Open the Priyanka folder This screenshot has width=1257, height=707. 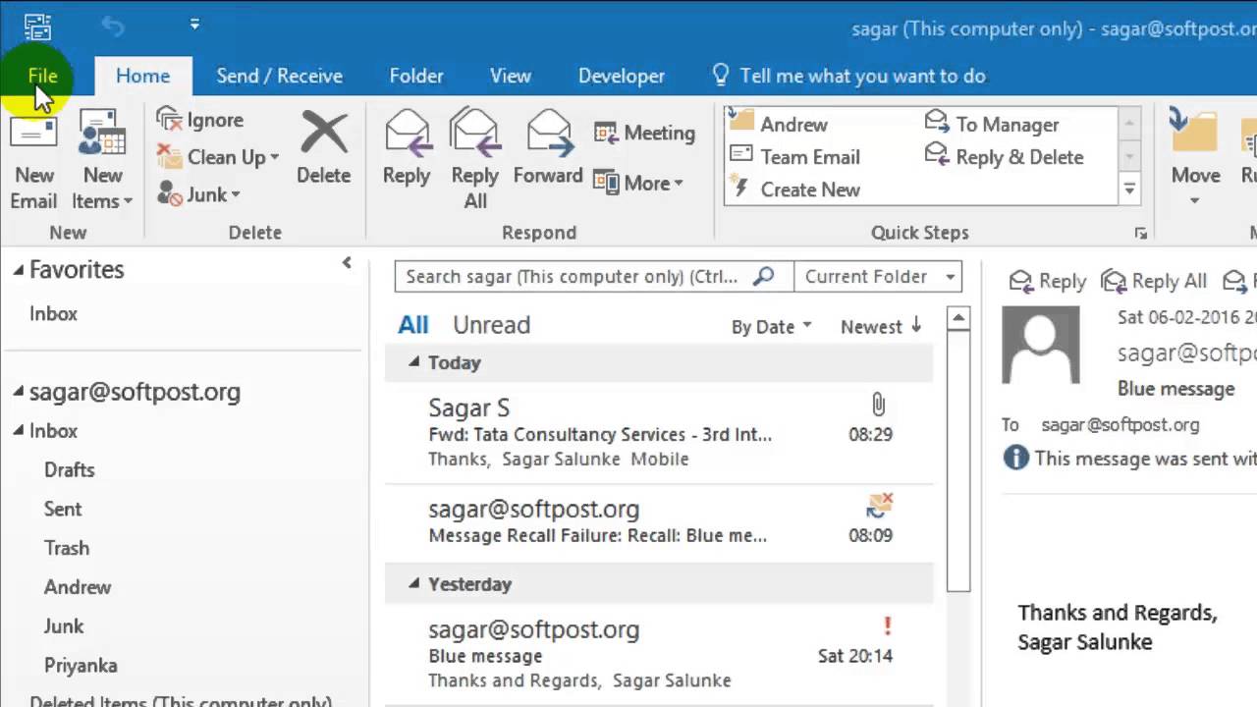point(81,665)
